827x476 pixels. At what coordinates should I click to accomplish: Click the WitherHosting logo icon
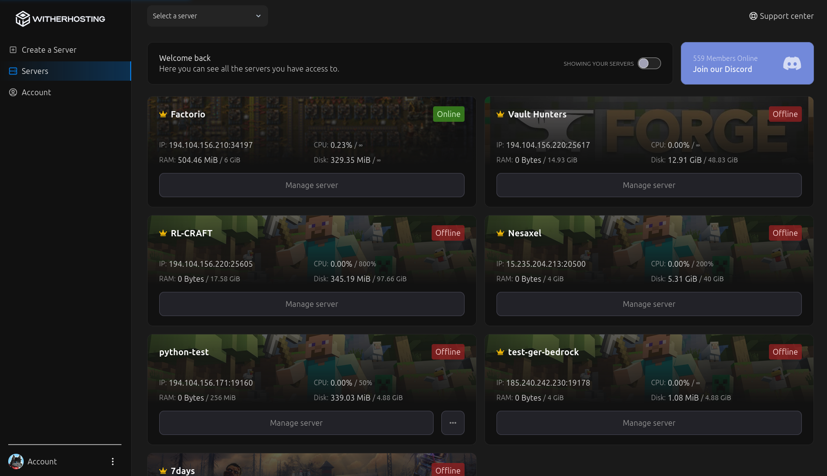tap(22, 19)
